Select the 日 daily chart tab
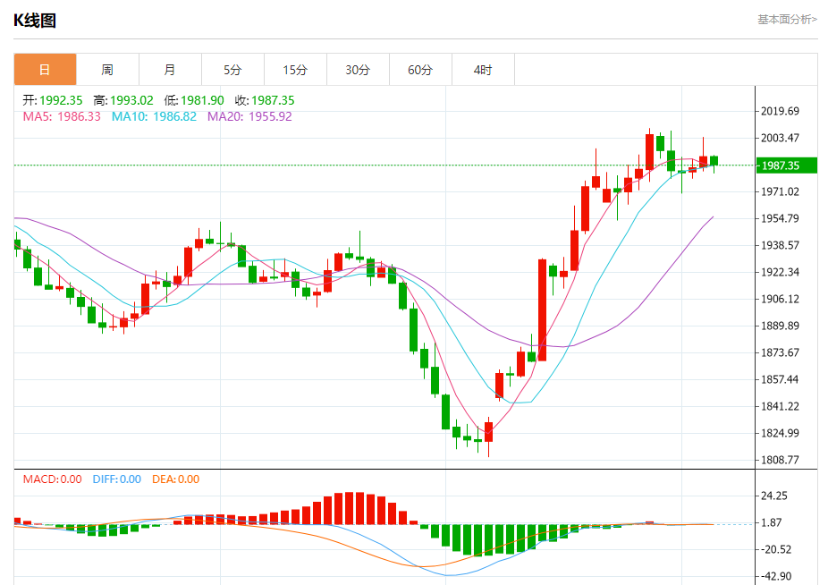 point(45,69)
